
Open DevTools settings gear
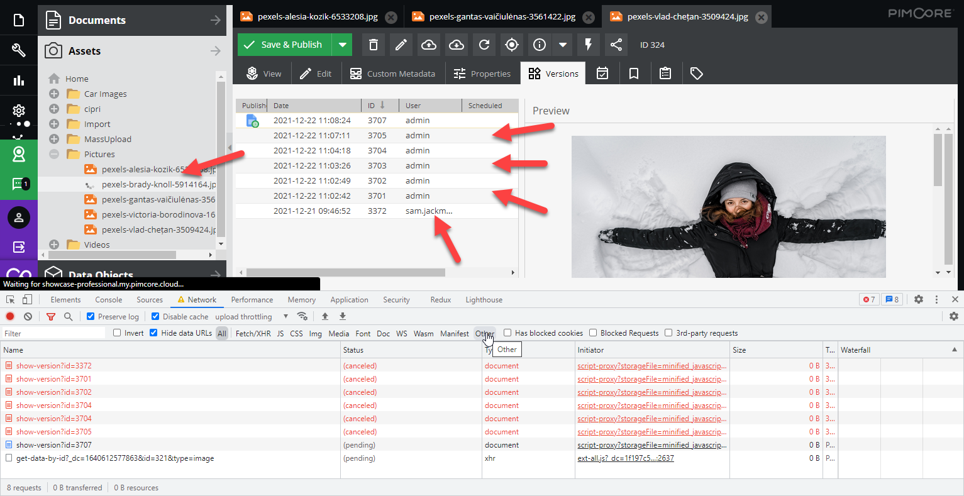pyautogui.click(x=919, y=299)
